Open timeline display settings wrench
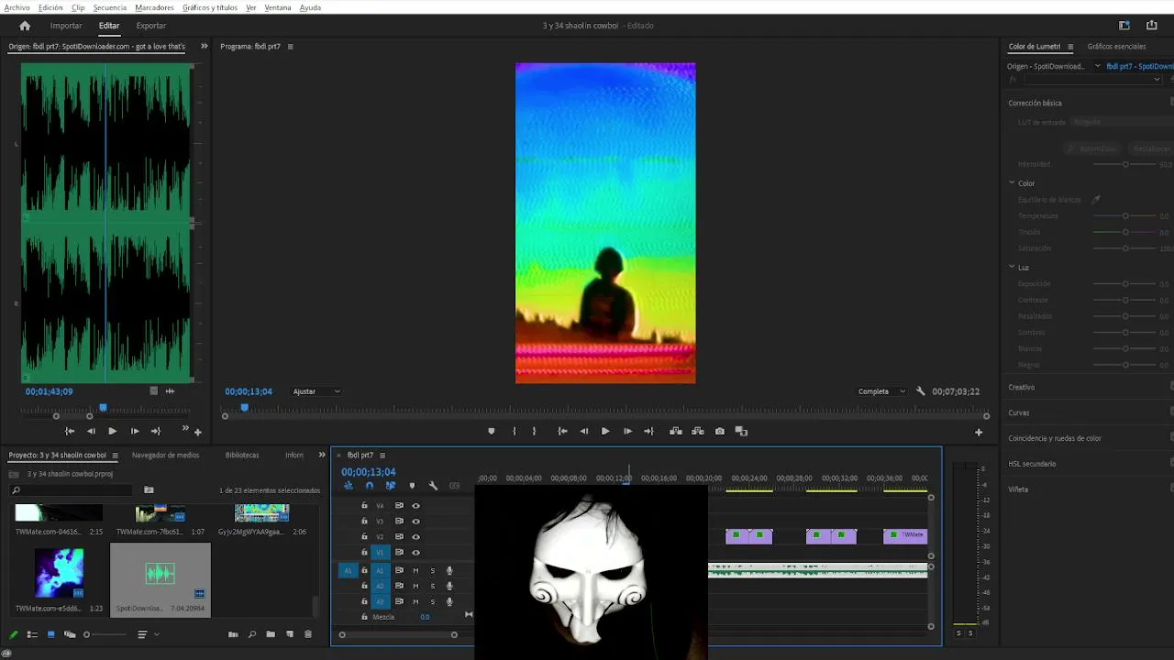 point(433,486)
